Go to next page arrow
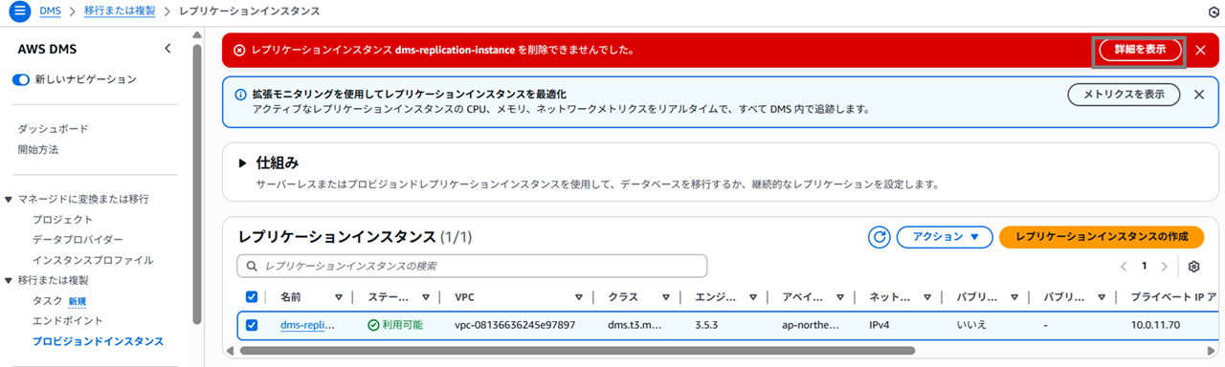The width and height of the screenshot is (1225, 367). (x=1164, y=267)
